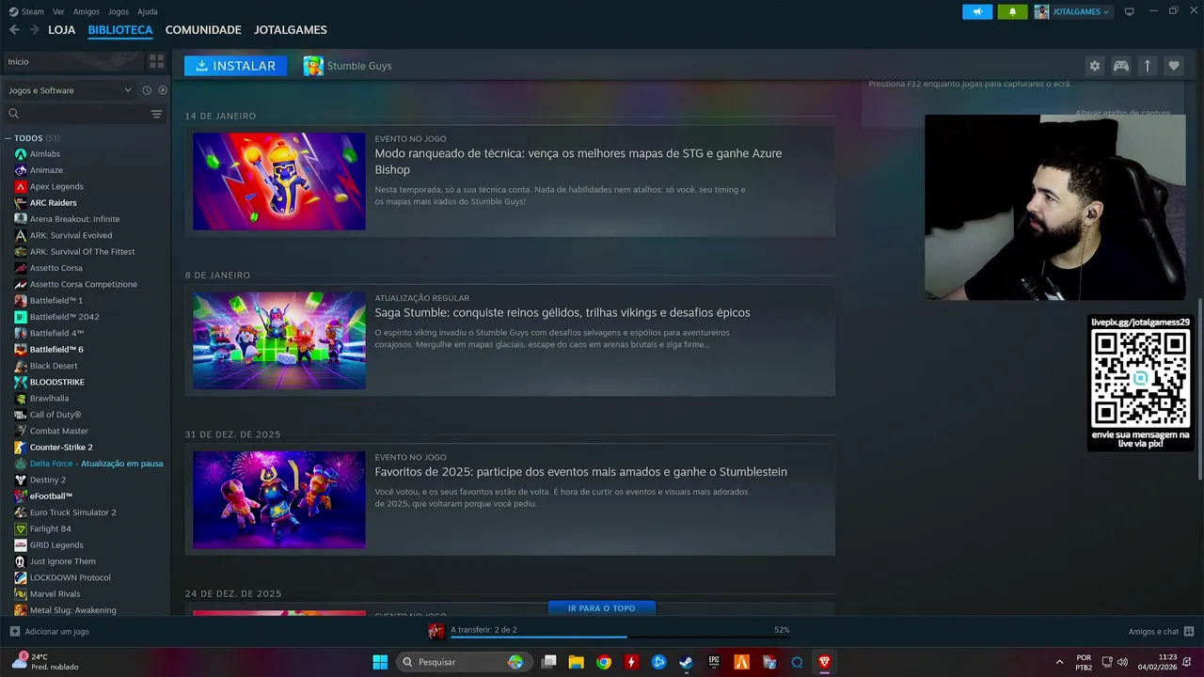
Task: Show hidden system tray icons chevron
Action: coord(1059,662)
